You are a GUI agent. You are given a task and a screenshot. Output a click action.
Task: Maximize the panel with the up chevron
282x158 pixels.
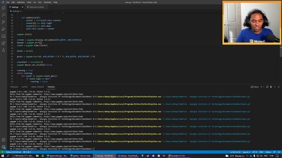click(275, 87)
